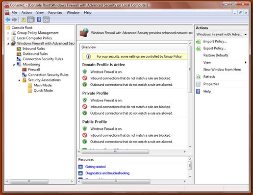The width and height of the screenshot is (253, 195).
Task: Click the Import Policy icon in Actions
Action: coord(199,42)
